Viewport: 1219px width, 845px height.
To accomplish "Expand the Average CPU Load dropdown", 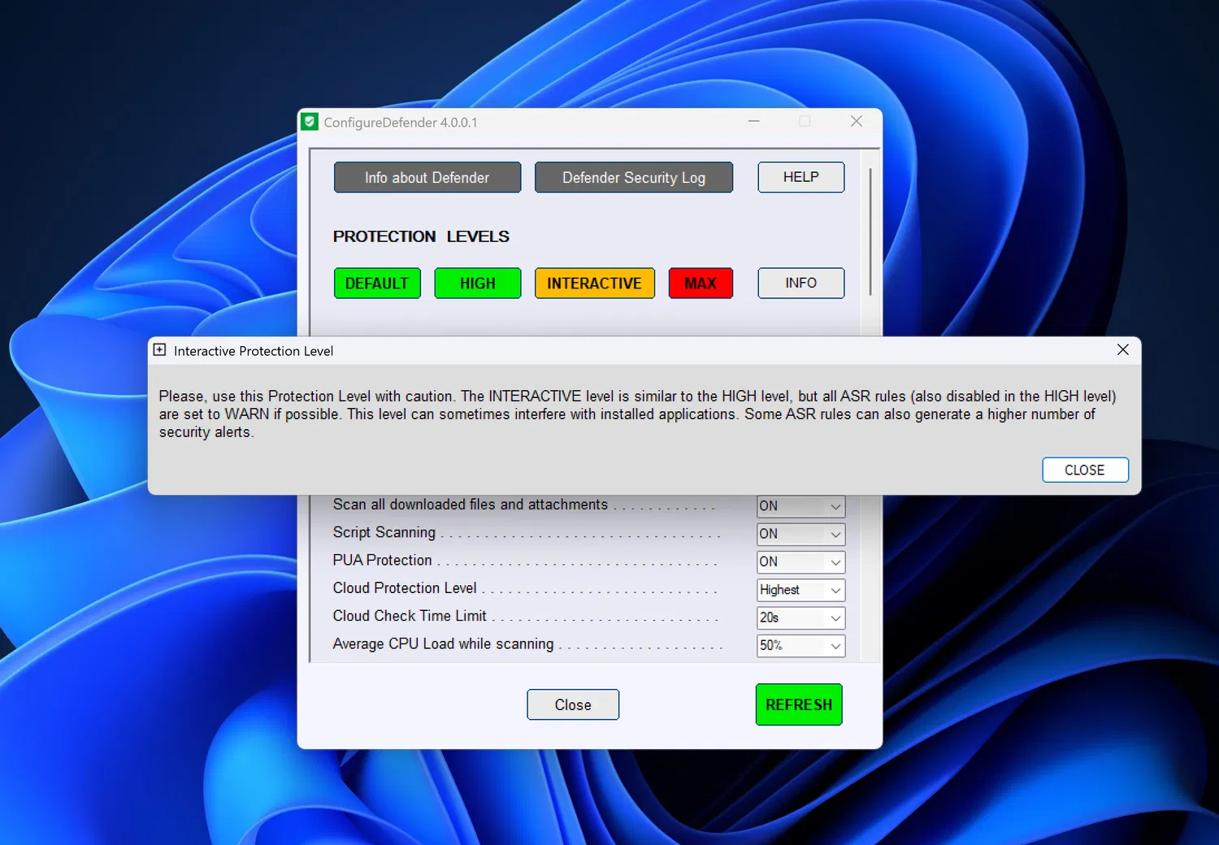I will click(800, 645).
